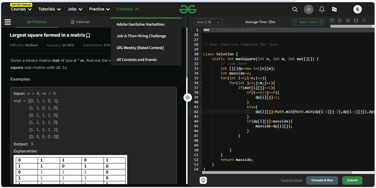Toggle the editor lightbulb theme switch

203,180
